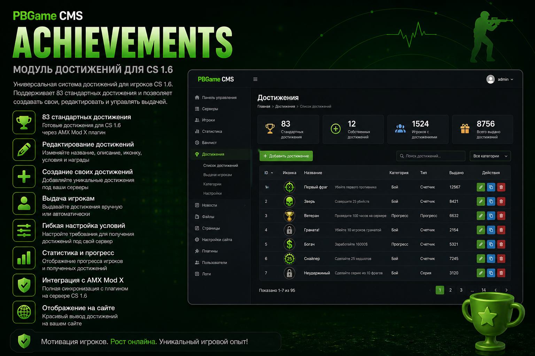
Task: Click Показано 1-7 из 95 text
Action: click(x=277, y=290)
